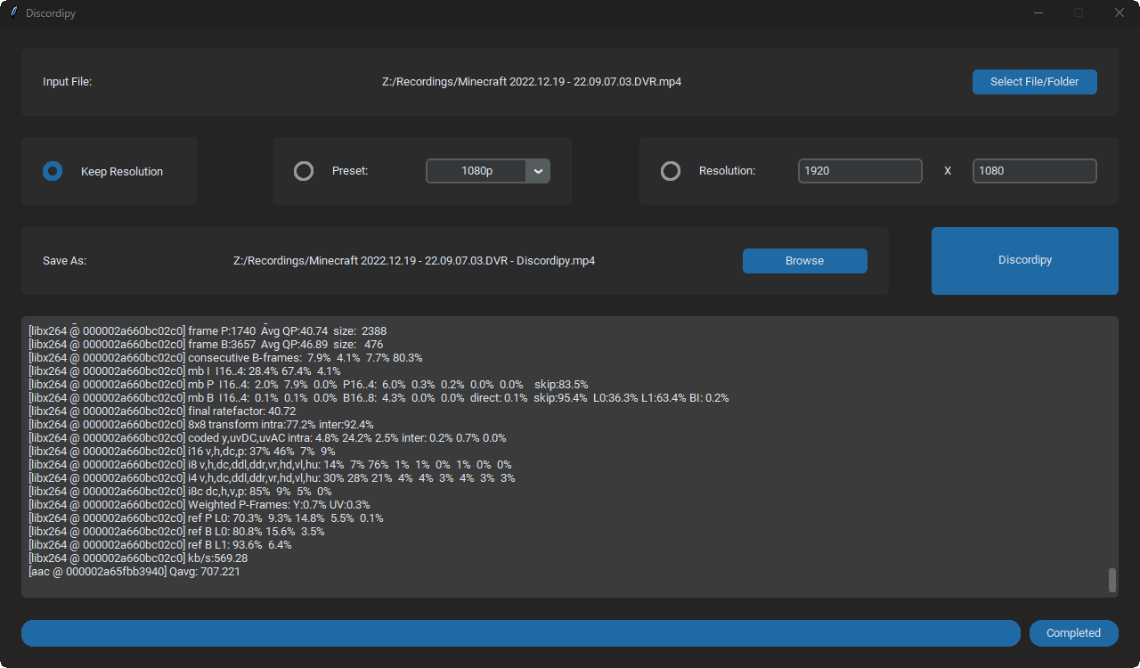Click the log line 'kb/s:569.28'
1140x668 pixels.
coord(138,558)
